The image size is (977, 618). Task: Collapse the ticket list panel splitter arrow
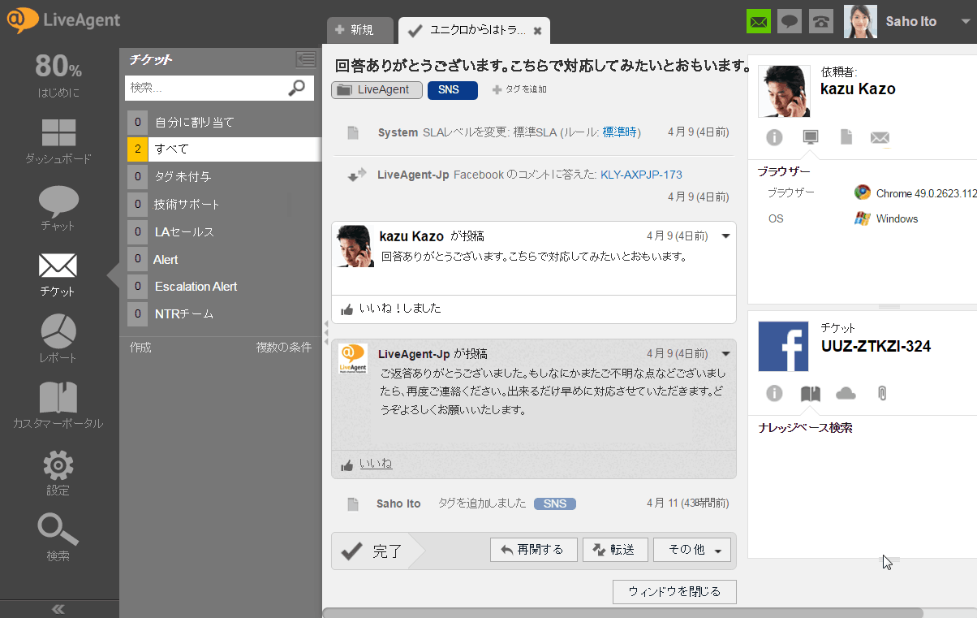point(325,333)
